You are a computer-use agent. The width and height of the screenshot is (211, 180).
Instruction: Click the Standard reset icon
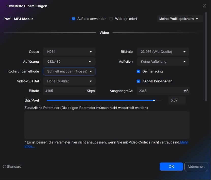(4, 167)
